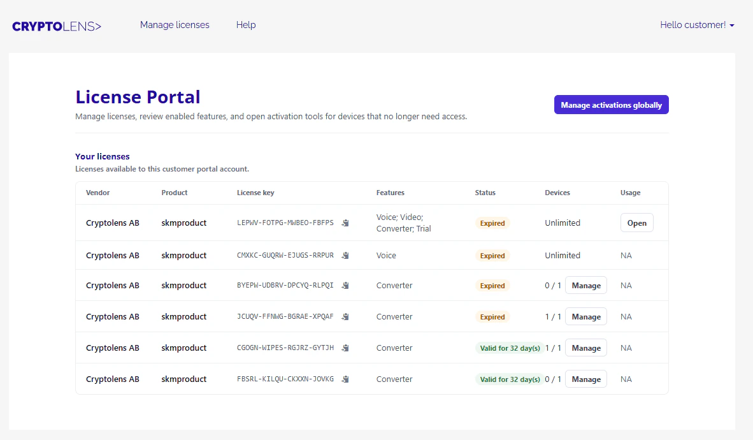The image size is (753, 440).
Task: Click the Vendor column header
Action: pos(97,193)
